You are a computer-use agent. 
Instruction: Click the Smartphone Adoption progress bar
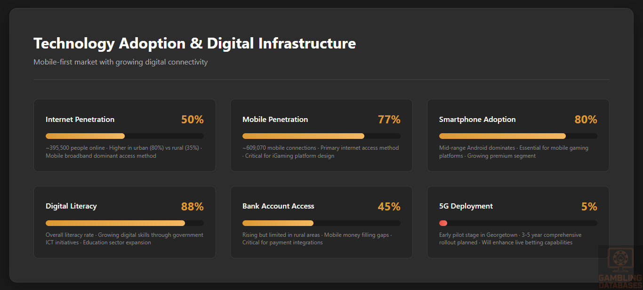click(x=518, y=136)
